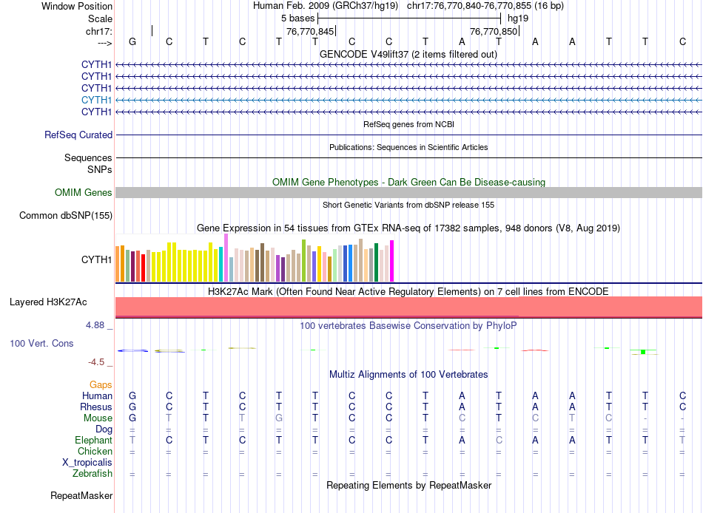Select the light blue CYTH1 transcript label
This screenshot has height=513, width=703.
(96, 100)
